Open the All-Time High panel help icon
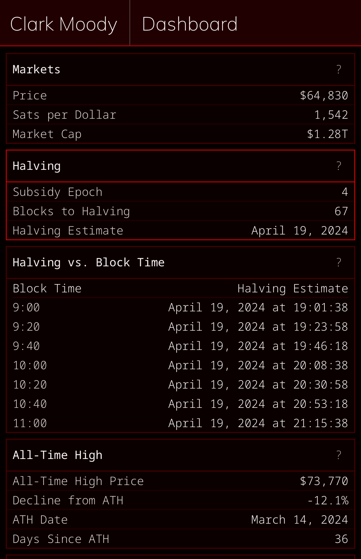Image resolution: width=361 pixels, height=559 pixels. (339, 455)
